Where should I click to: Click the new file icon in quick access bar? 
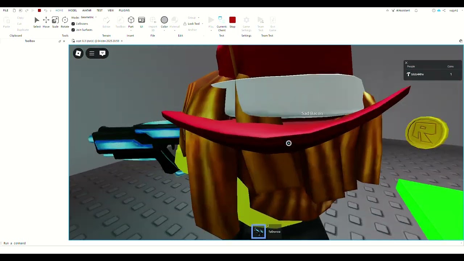coord(14,11)
